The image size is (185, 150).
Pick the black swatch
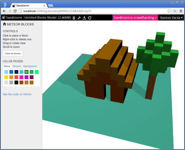pyautogui.click(x=16, y=82)
